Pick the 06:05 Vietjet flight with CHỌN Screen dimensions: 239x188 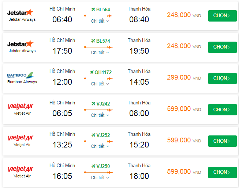222,110
